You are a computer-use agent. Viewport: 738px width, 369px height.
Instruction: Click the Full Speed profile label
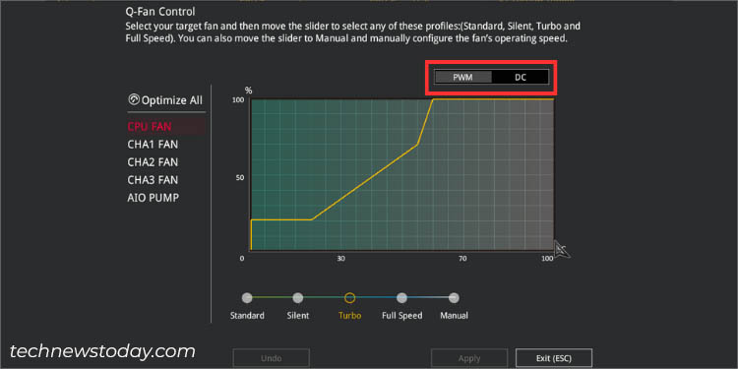[x=401, y=316]
